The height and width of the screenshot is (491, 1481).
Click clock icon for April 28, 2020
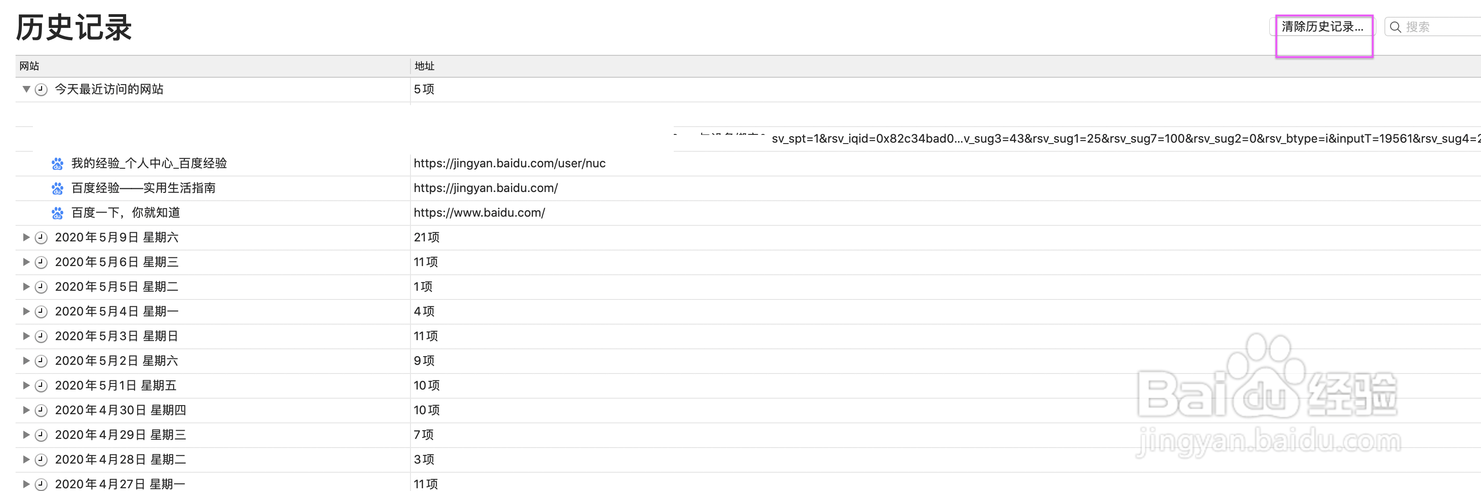pos(41,460)
